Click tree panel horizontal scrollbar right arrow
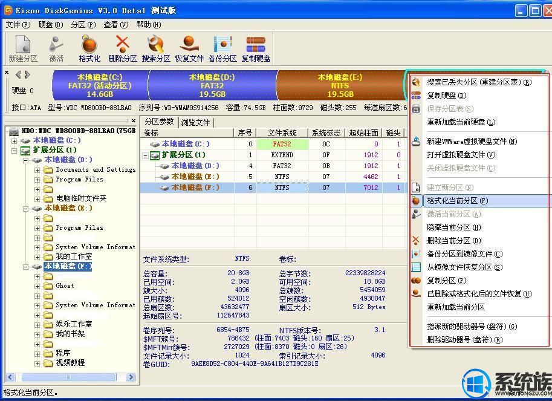Screen dimensions: 552x401 click(x=131, y=377)
